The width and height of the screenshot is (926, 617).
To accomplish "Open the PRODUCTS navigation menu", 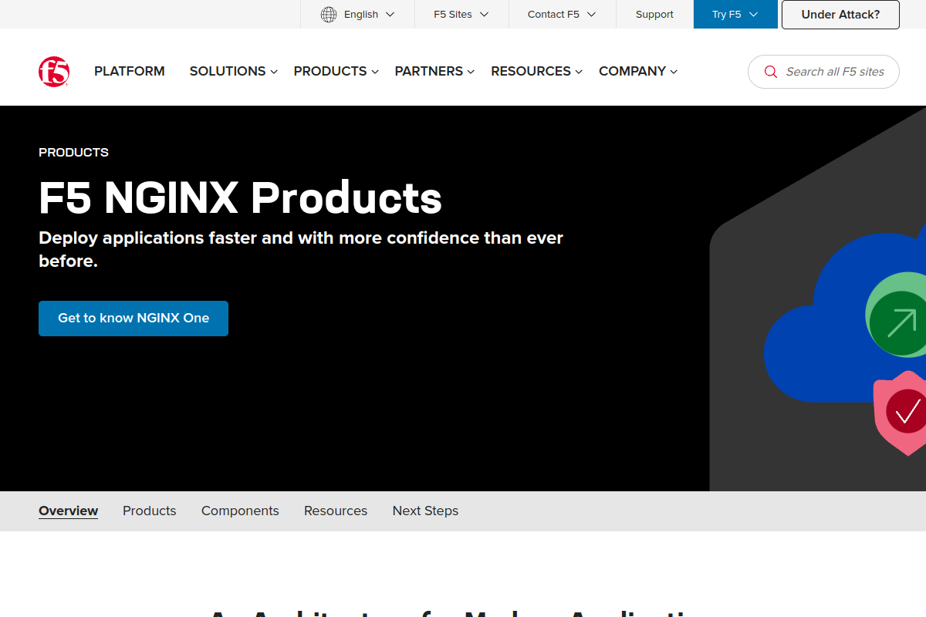I will [330, 71].
